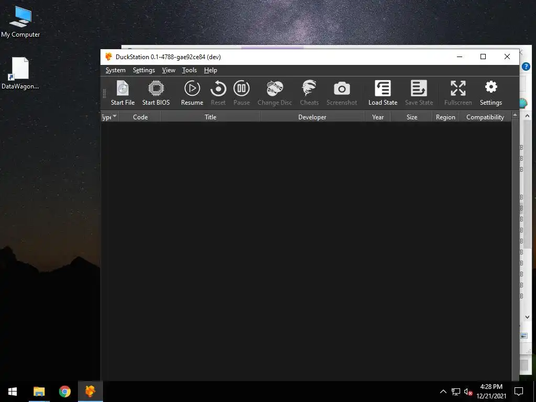The width and height of the screenshot is (536, 402).
Task: Minimize the DuckStation window
Action: 460,57
